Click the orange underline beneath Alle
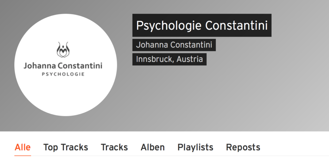This screenshot has height=157, width=329. coord(23,155)
